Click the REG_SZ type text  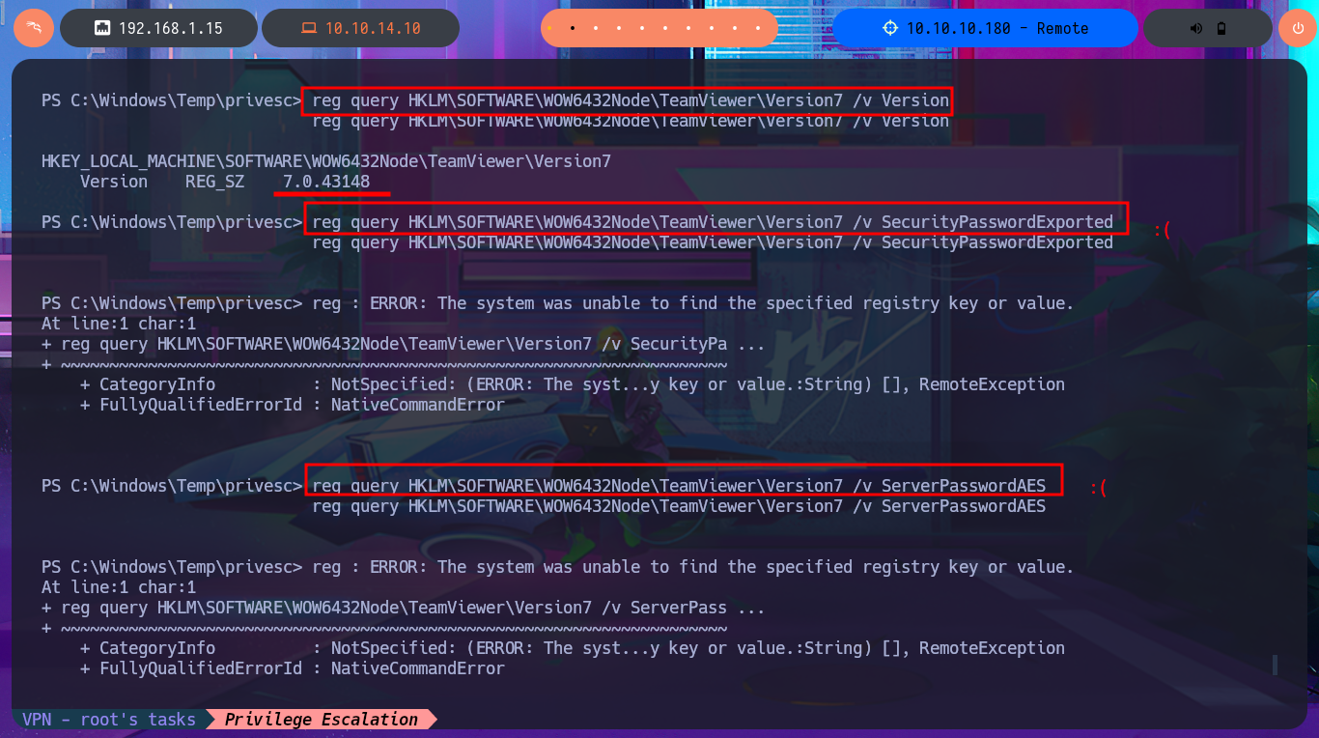(x=215, y=182)
